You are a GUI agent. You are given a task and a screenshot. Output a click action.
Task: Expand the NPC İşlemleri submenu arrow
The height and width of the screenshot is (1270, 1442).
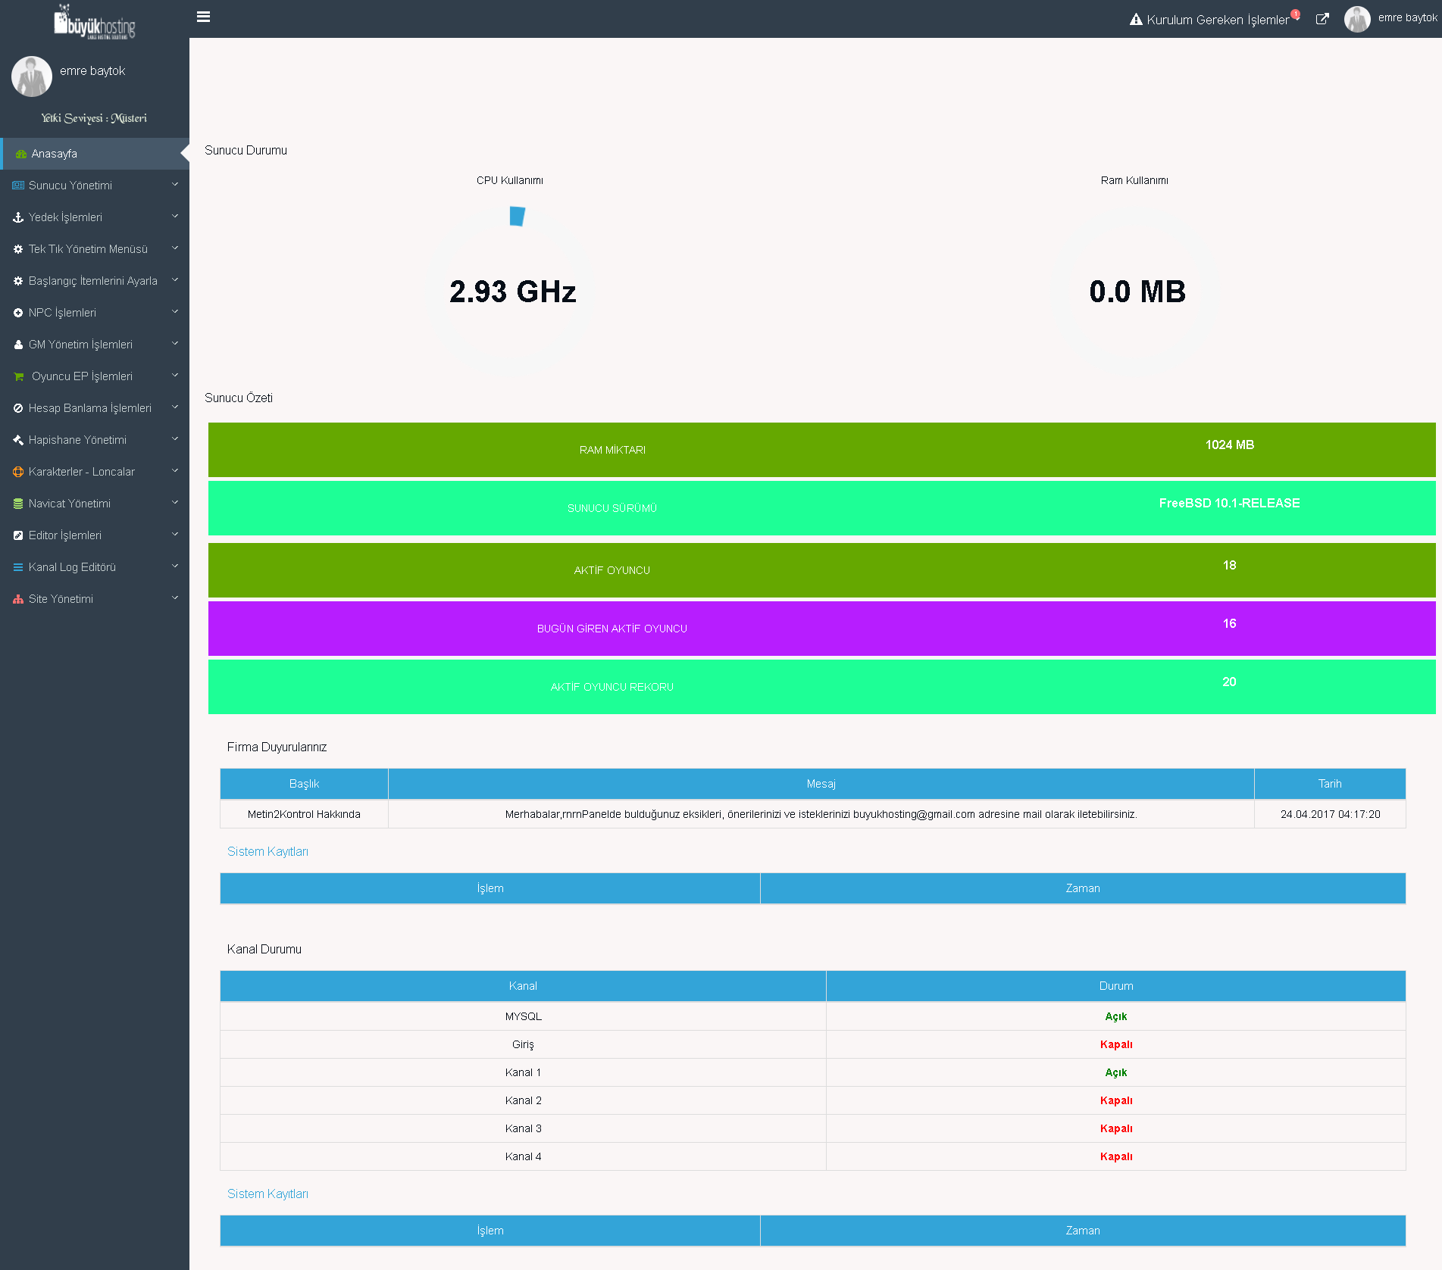pyautogui.click(x=175, y=312)
